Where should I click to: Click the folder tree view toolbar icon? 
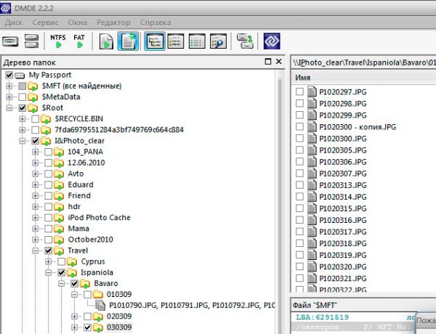155,42
